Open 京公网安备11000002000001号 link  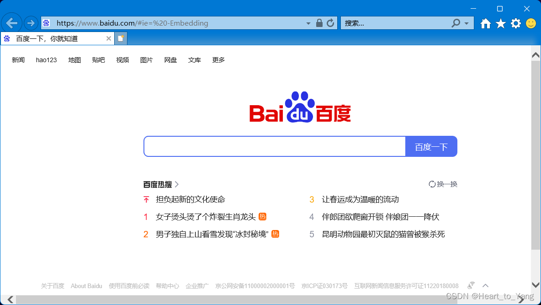pos(255,286)
